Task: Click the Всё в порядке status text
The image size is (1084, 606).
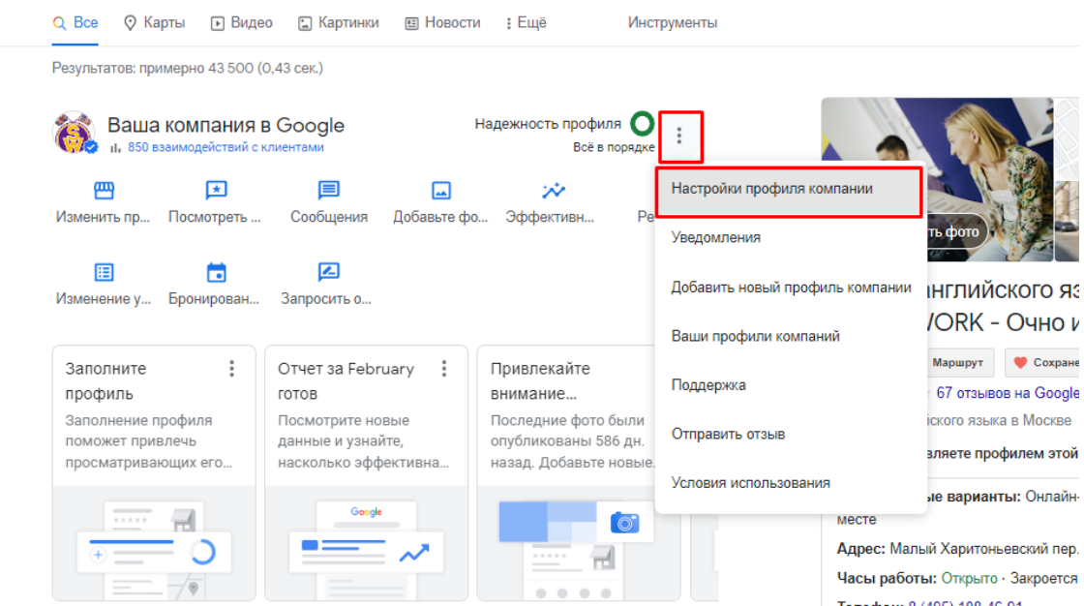Action: (x=614, y=147)
